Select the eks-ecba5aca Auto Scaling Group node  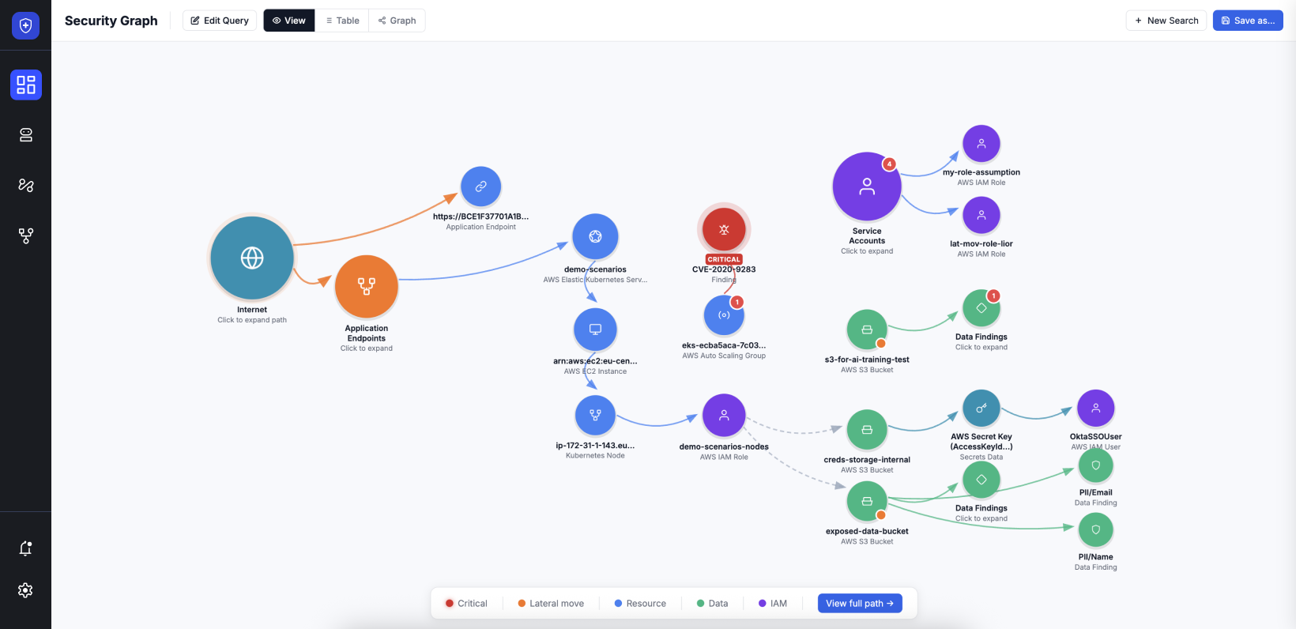coord(724,314)
